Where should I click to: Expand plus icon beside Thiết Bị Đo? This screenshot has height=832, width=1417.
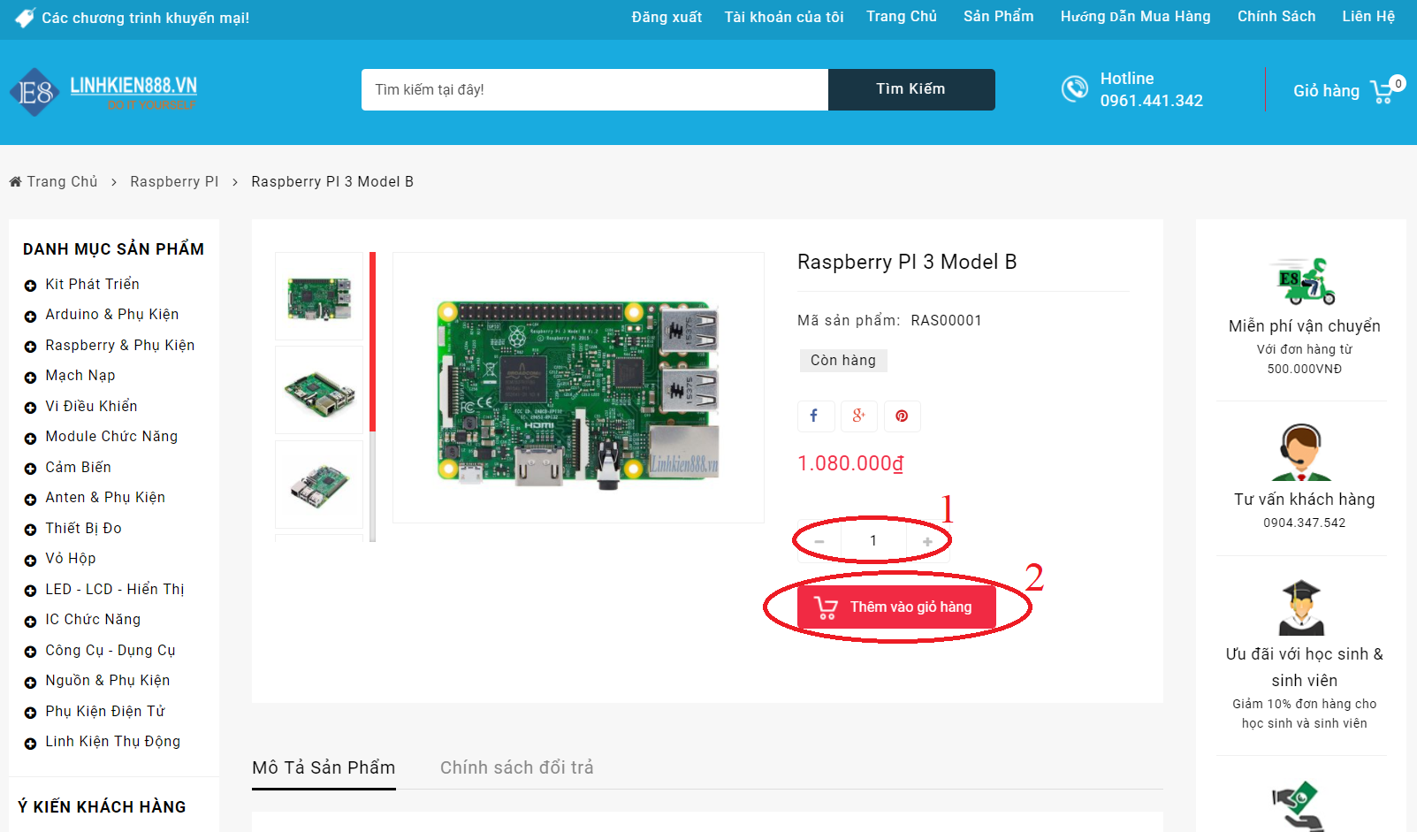(x=30, y=530)
